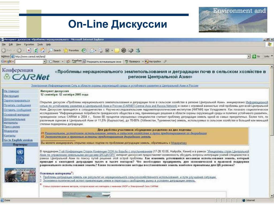
Task: Open dropdown arrow next to Поиск
Action: [63, 62]
